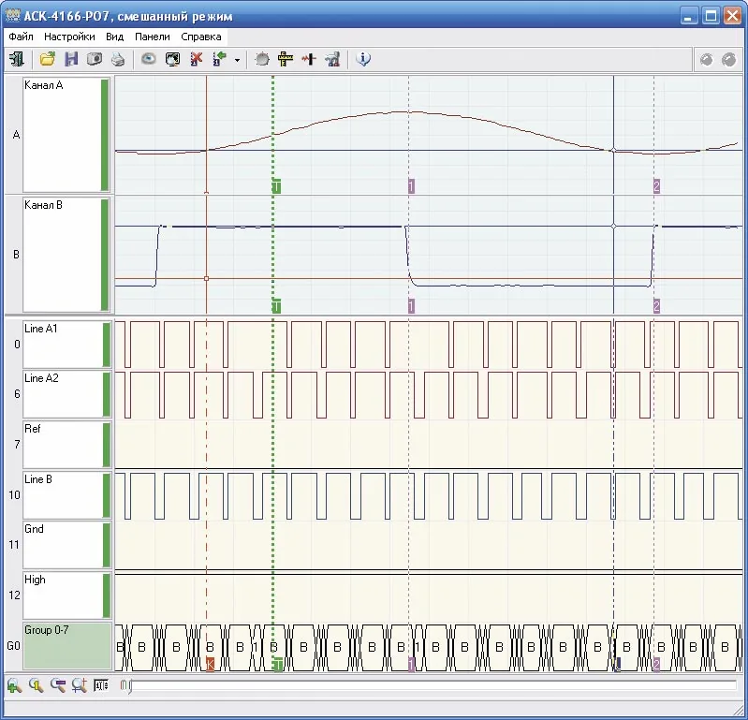Click green color bar of Line A1
This screenshot has width=748, height=720.
click(107, 345)
